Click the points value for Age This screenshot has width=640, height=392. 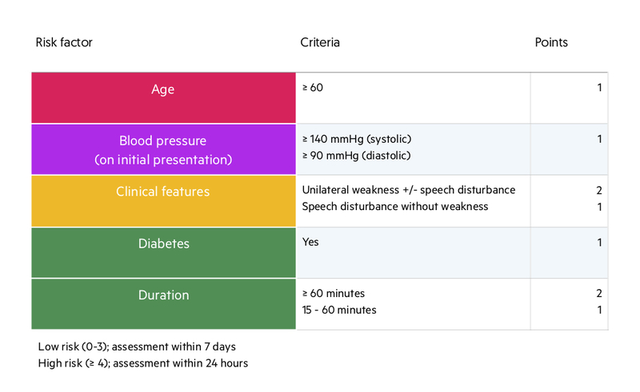click(x=599, y=88)
